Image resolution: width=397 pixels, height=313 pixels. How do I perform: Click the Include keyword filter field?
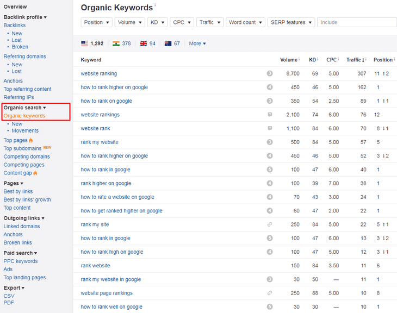coord(357,22)
